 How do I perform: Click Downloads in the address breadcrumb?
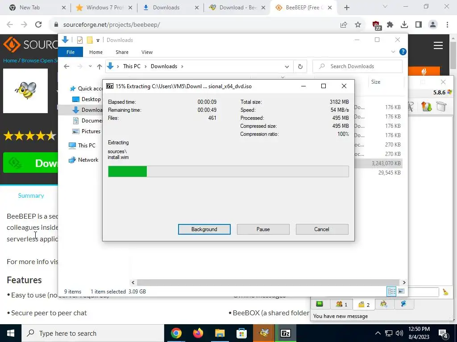coord(164,66)
